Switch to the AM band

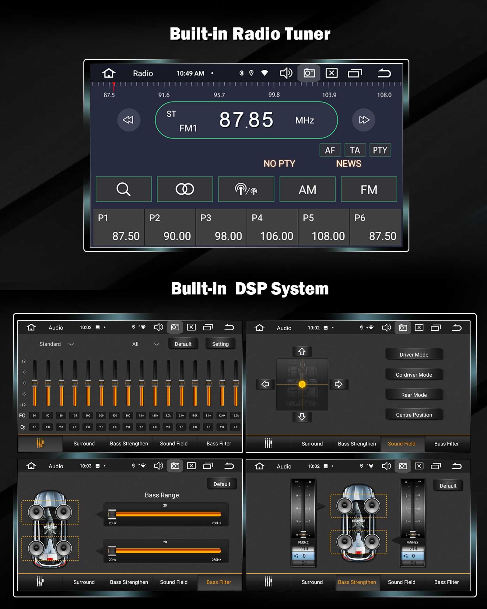tap(307, 189)
